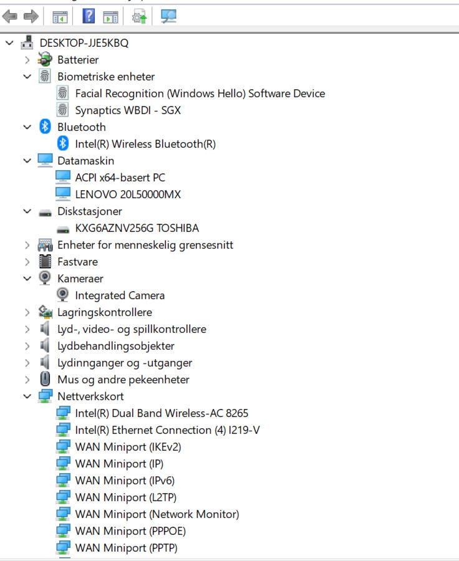Collapse the Diskstasjoner category
Image resolution: width=459 pixels, height=561 pixels.
pyautogui.click(x=27, y=211)
